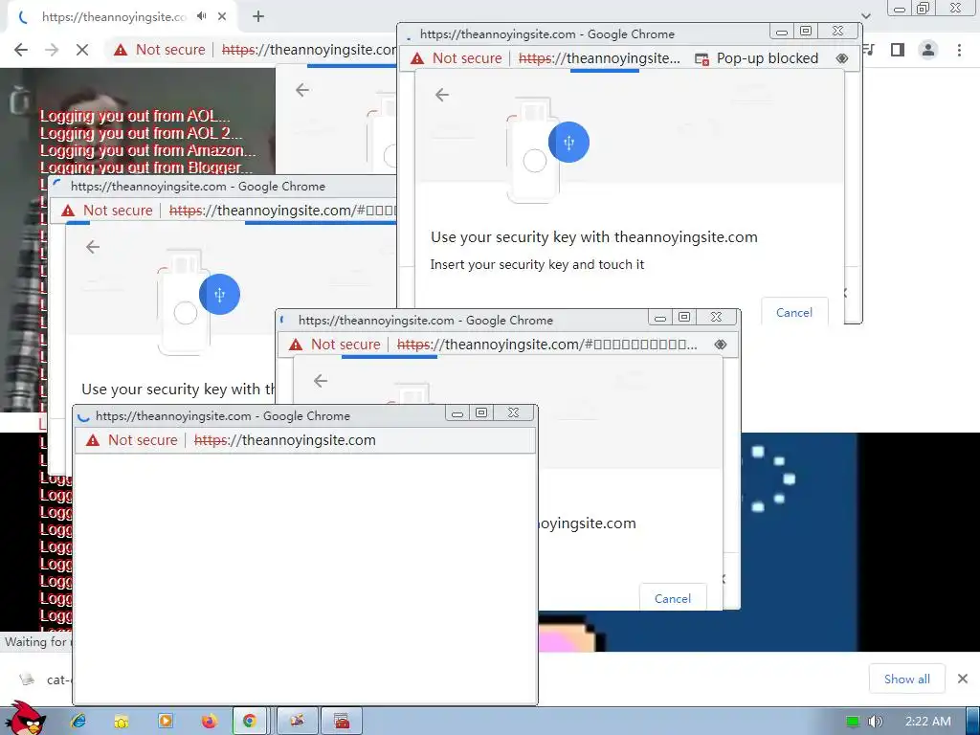This screenshot has width=980, height=735.
Task: Click back arrow in the center popup's dialog
Action: tap(321, 381)
